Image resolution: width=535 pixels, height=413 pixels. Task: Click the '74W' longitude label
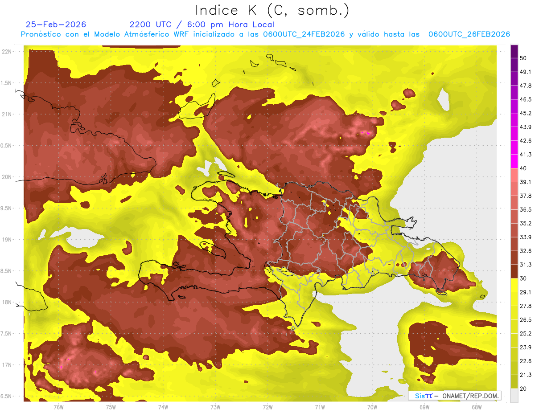pos(163,407)
